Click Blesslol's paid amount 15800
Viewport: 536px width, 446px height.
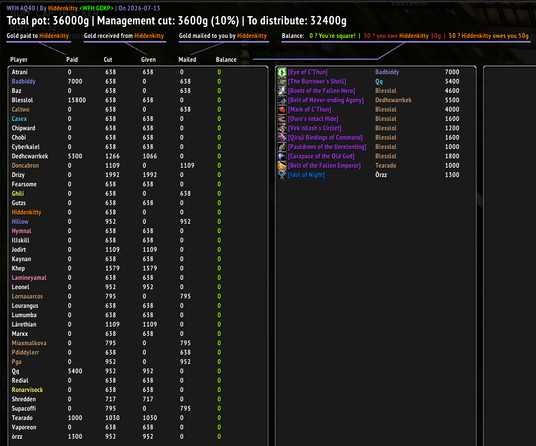coord(77,100)
